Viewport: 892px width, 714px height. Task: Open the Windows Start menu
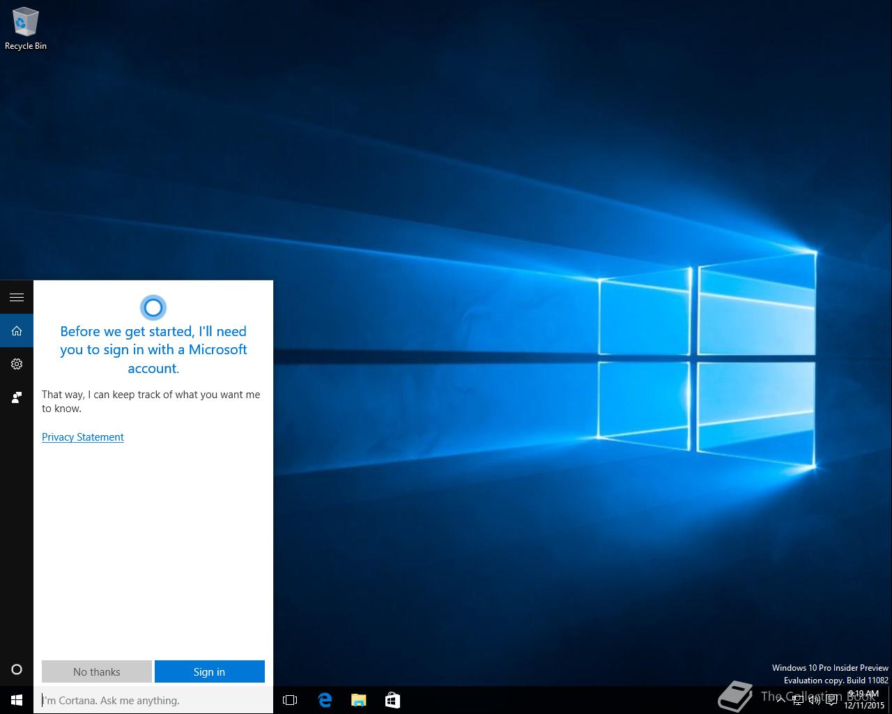[x=17, y=700]
